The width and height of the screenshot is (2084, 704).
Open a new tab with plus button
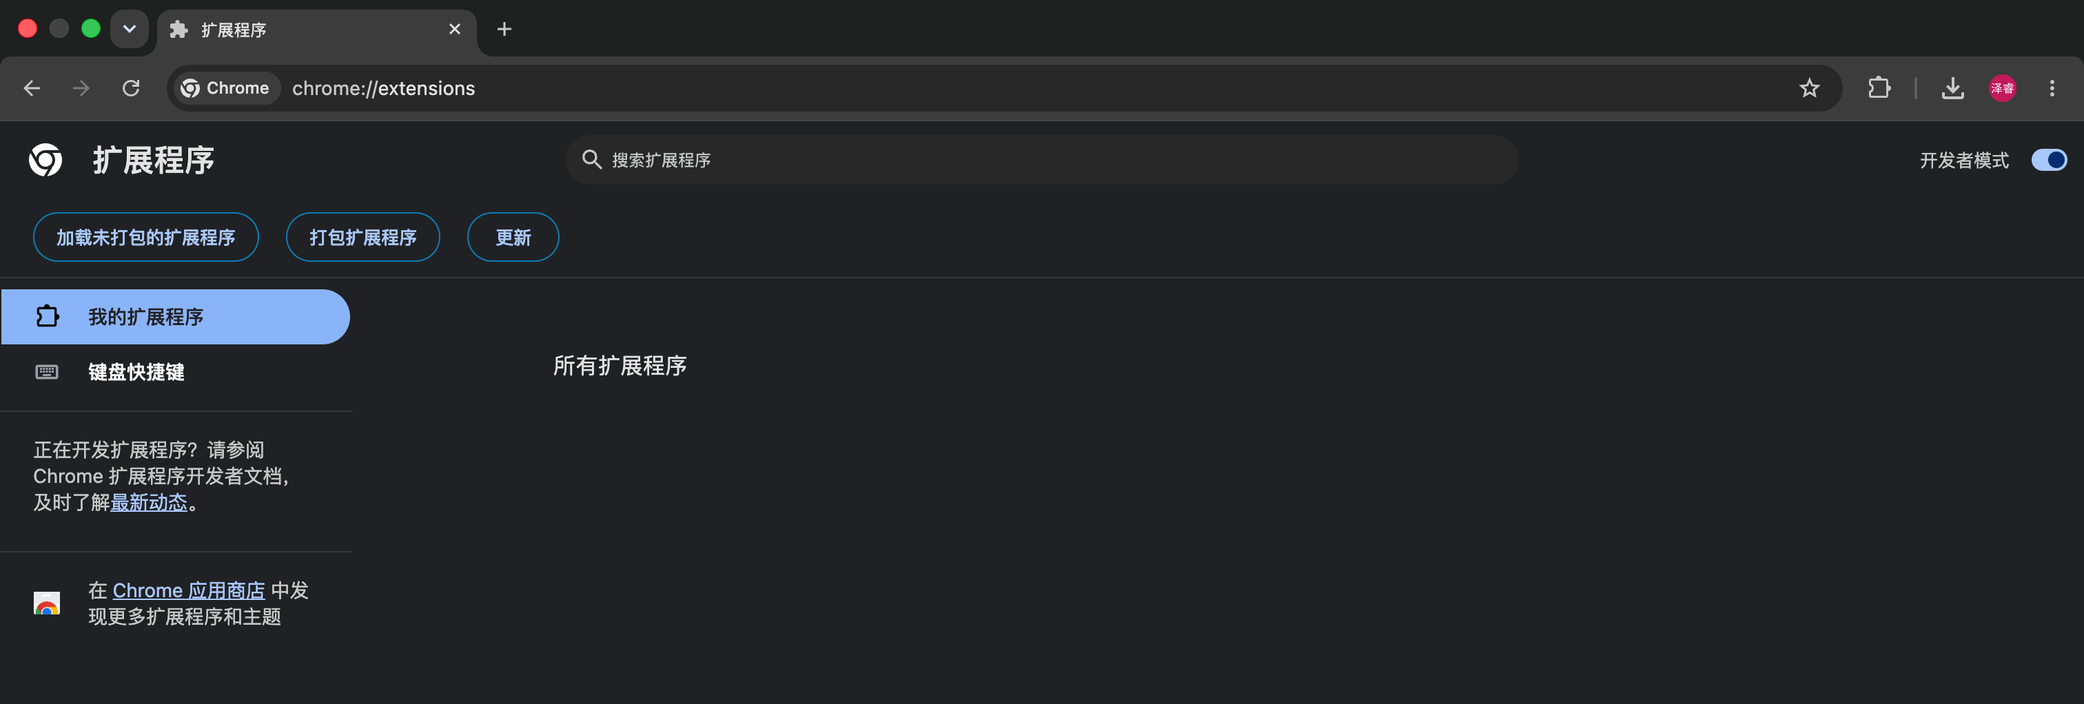click(504, 29)
